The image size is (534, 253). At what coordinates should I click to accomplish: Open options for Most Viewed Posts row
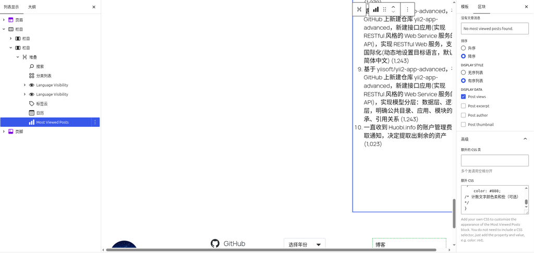tap(95, 122)
